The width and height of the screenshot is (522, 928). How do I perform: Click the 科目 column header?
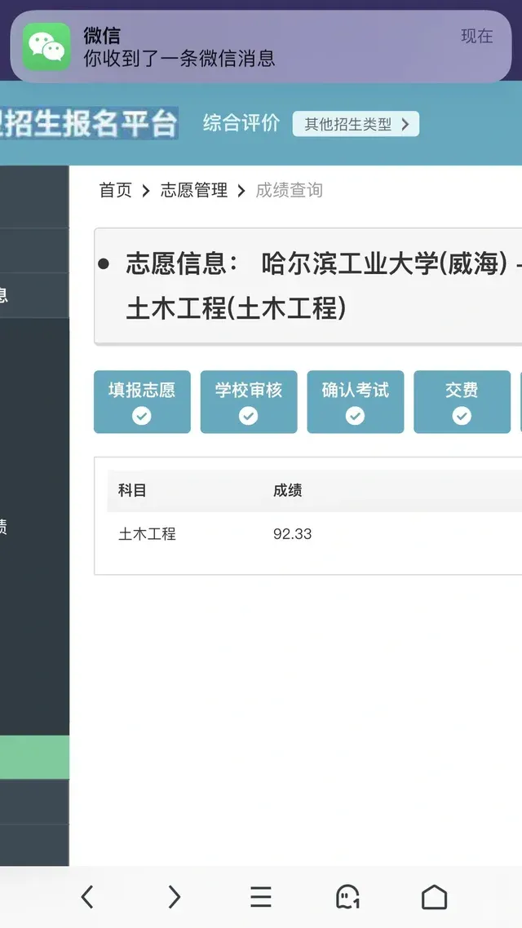pos(133,491)
